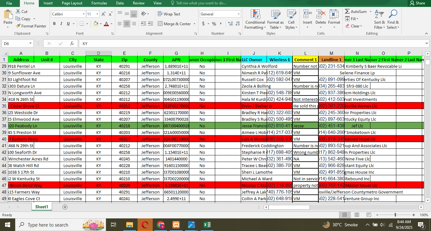431x231 pixels.
Task: Add a new sheet with plus icon
Action: coord(65,207)
